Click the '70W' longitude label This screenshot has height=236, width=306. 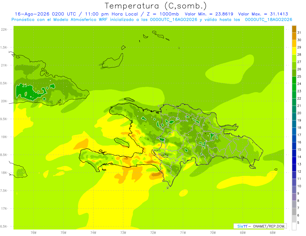(x=213, y=233)
